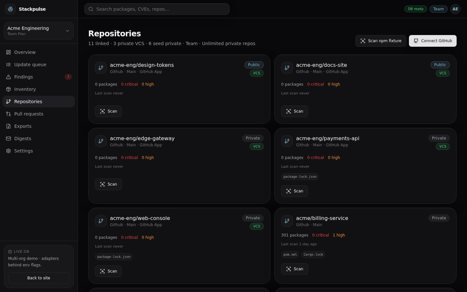Open acme-eng/edge-gateway repository title
Image resolution: width=467 pixels, height=292 pixels.
coord(142,138)
